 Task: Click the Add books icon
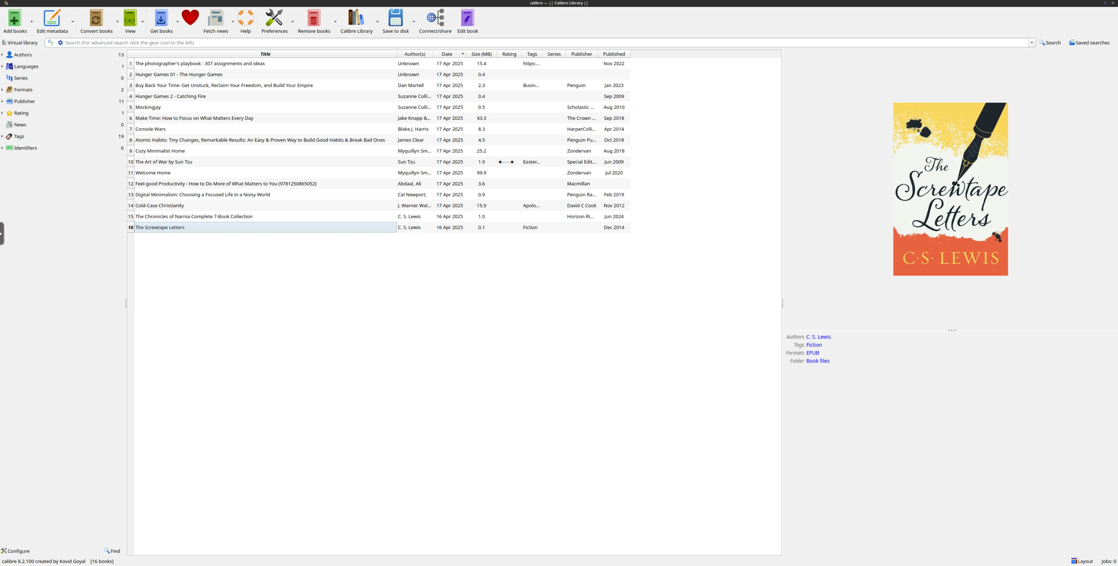click(14, 18)
